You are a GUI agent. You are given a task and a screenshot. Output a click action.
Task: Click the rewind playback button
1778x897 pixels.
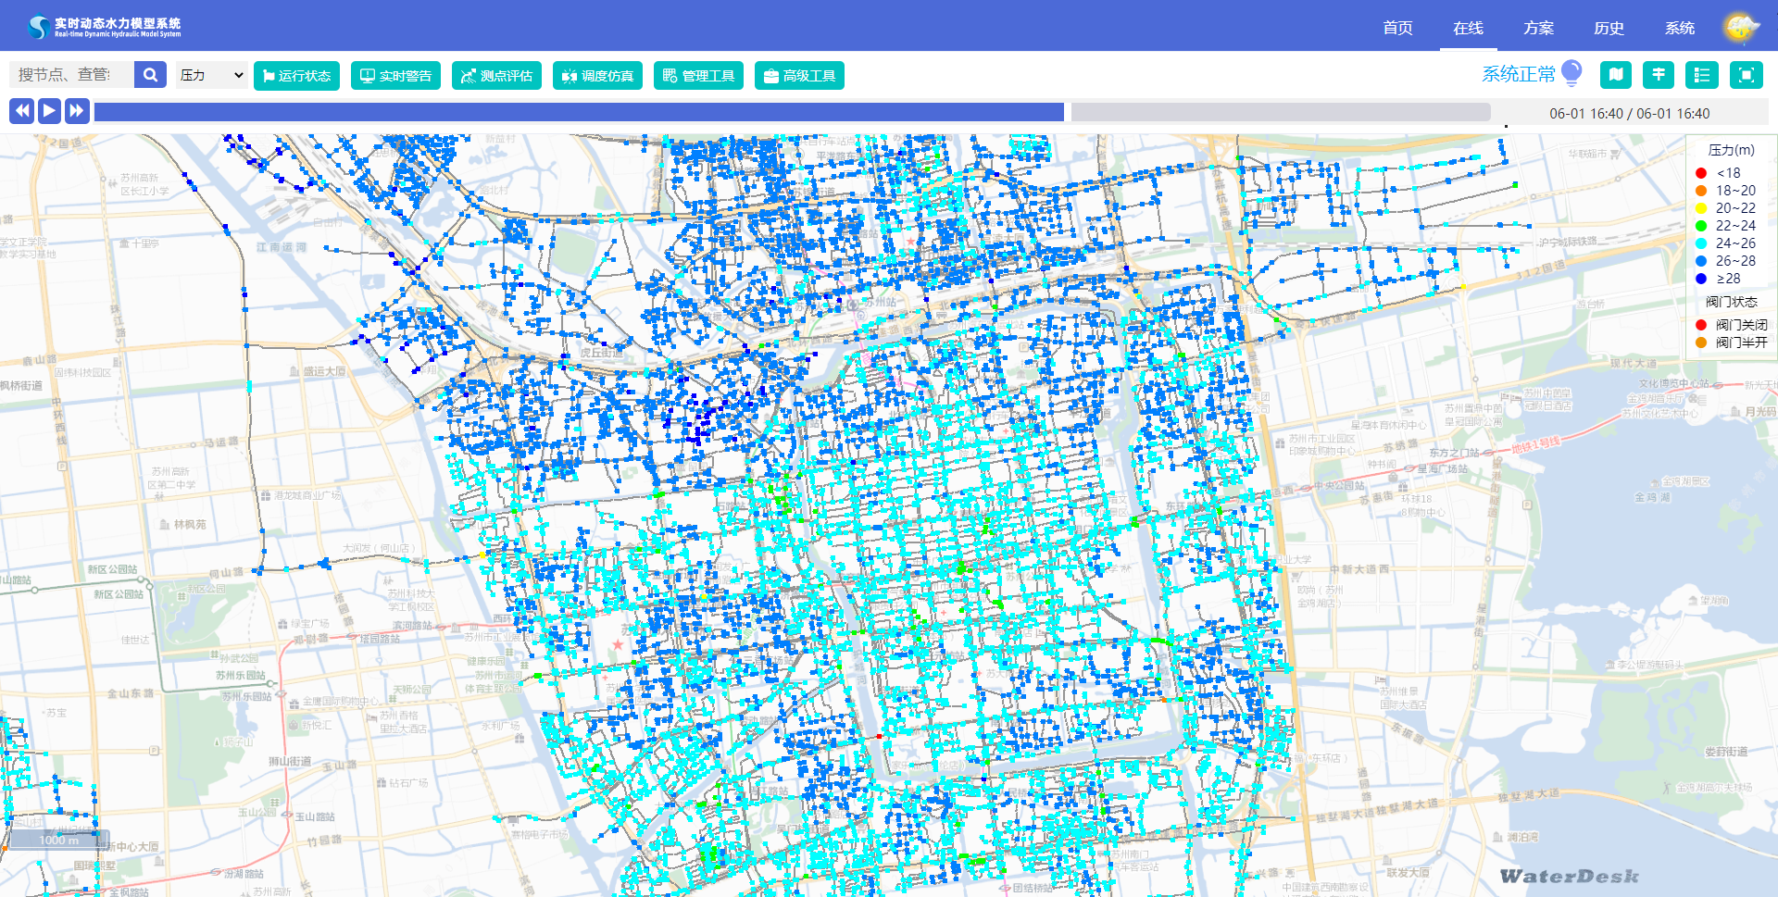pyautogui.click(x=22, y=111)
